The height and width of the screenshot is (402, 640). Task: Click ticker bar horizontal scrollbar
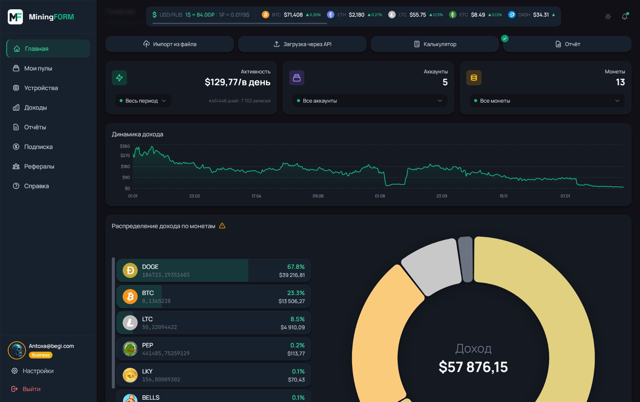[240, 23]
